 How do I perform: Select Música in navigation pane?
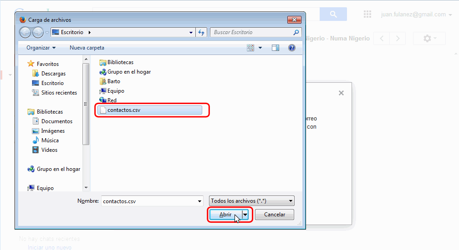coord(46,140)
